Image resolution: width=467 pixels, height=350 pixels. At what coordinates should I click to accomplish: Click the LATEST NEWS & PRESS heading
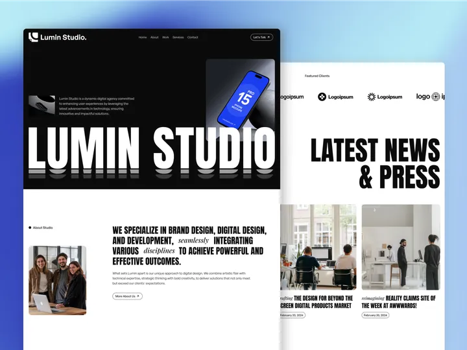tap(376, 163)
